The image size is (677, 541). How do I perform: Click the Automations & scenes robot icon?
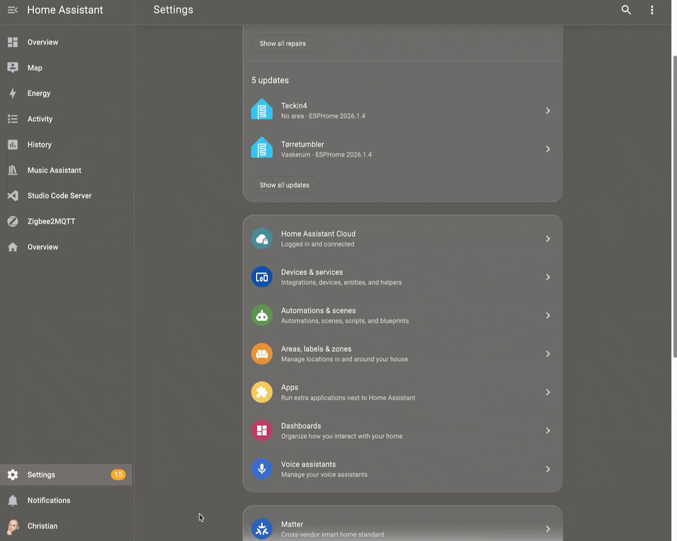tap(262, 315)
